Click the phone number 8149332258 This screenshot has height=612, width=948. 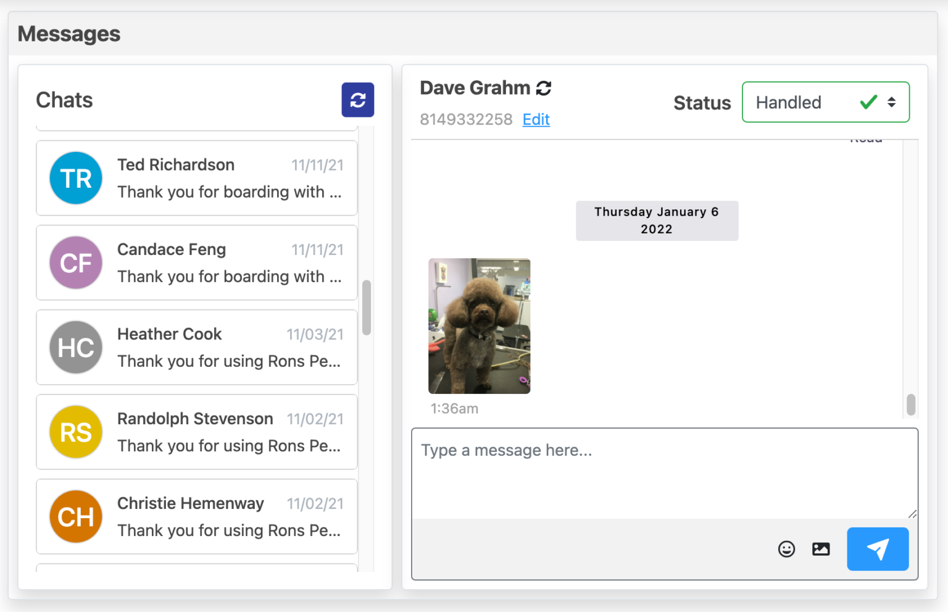click(x=466, y=119)
